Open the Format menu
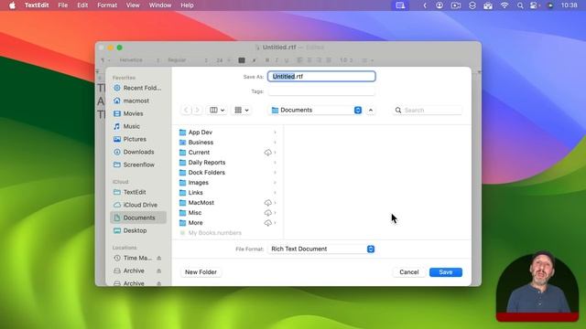Screen dimensions: 586x329 pos(107,5)
